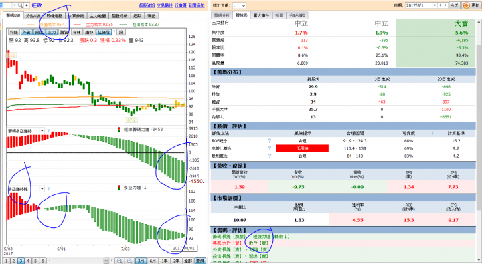Open the 多空趨勢線 indicator dropdown

42,189
